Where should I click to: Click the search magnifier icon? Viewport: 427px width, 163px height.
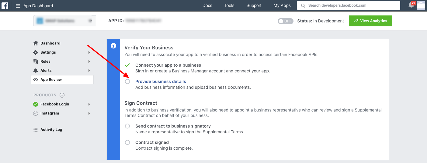tap(303, 5)
